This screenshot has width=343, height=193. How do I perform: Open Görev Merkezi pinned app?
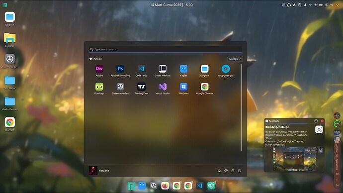tap(163, 71)
